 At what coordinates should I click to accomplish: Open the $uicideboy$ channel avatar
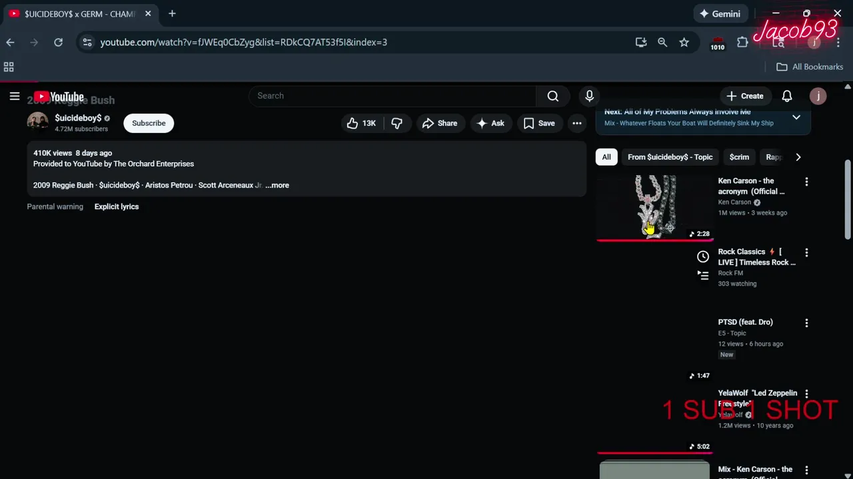(38, 123)
